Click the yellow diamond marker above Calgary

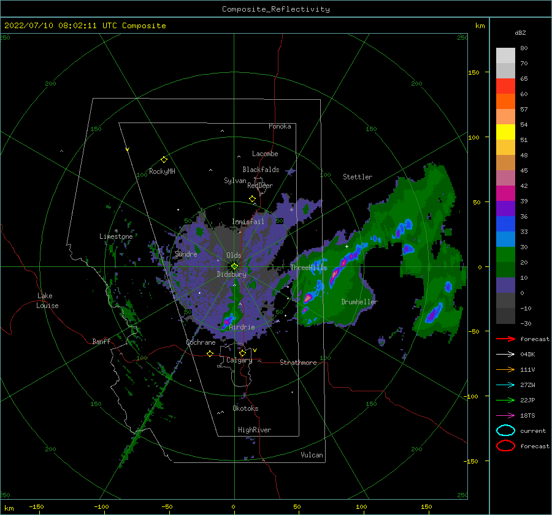(242, 353)
